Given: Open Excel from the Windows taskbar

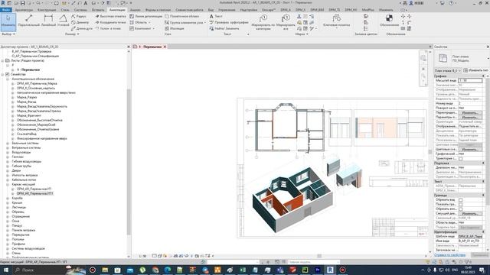Looking at the screenshot, I should click(243, 270).
